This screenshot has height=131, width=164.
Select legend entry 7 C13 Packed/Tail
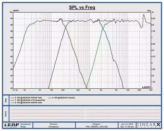31,100
